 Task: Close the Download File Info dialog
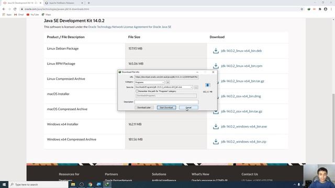pos(213,72)
